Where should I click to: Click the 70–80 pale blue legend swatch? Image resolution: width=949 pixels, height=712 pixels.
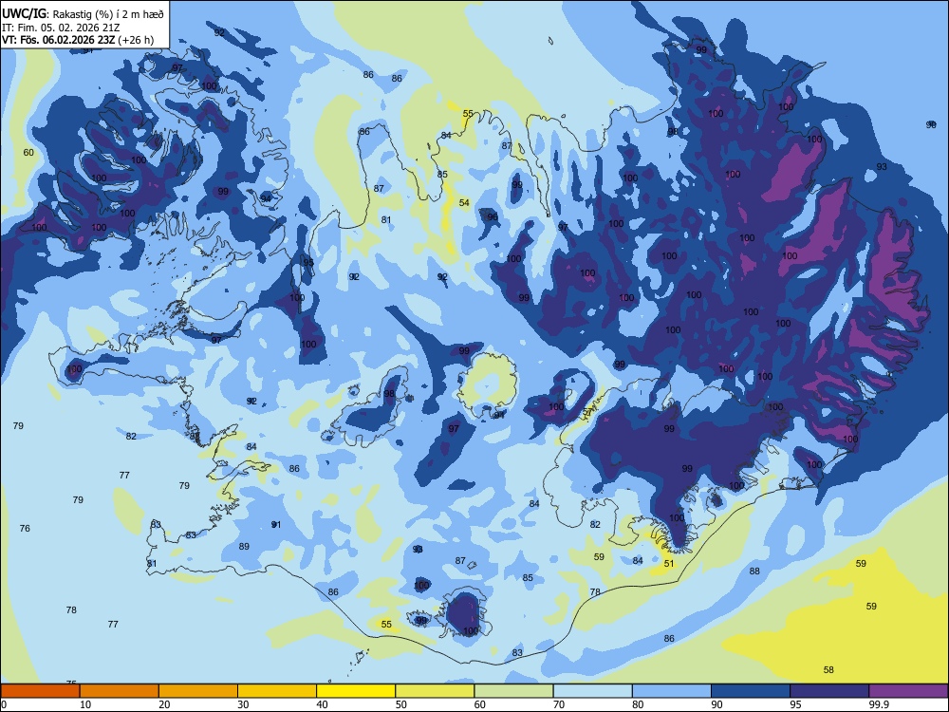[592, 691]
